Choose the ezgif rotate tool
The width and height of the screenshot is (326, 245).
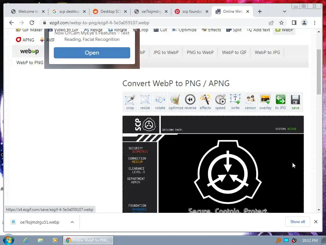coord(160,102)
